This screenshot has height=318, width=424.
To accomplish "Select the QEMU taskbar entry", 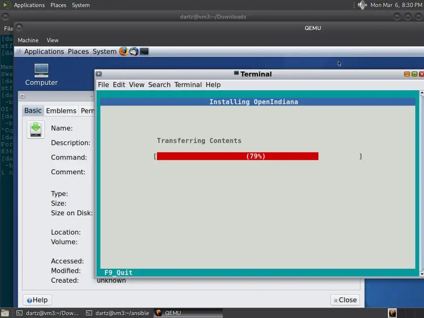I will pos(188,313).
